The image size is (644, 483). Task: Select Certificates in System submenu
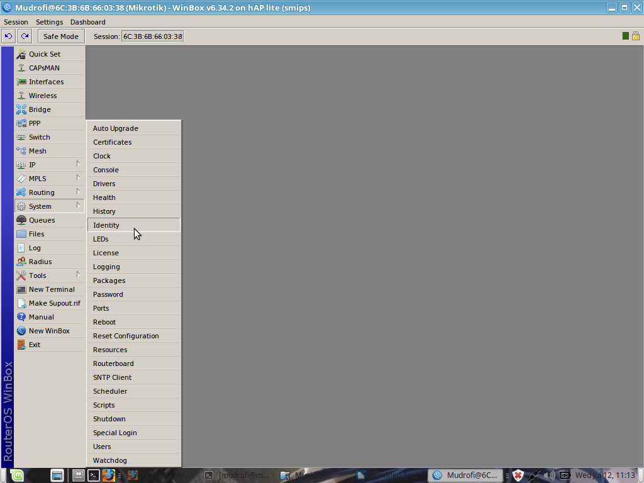click(134, 142)
